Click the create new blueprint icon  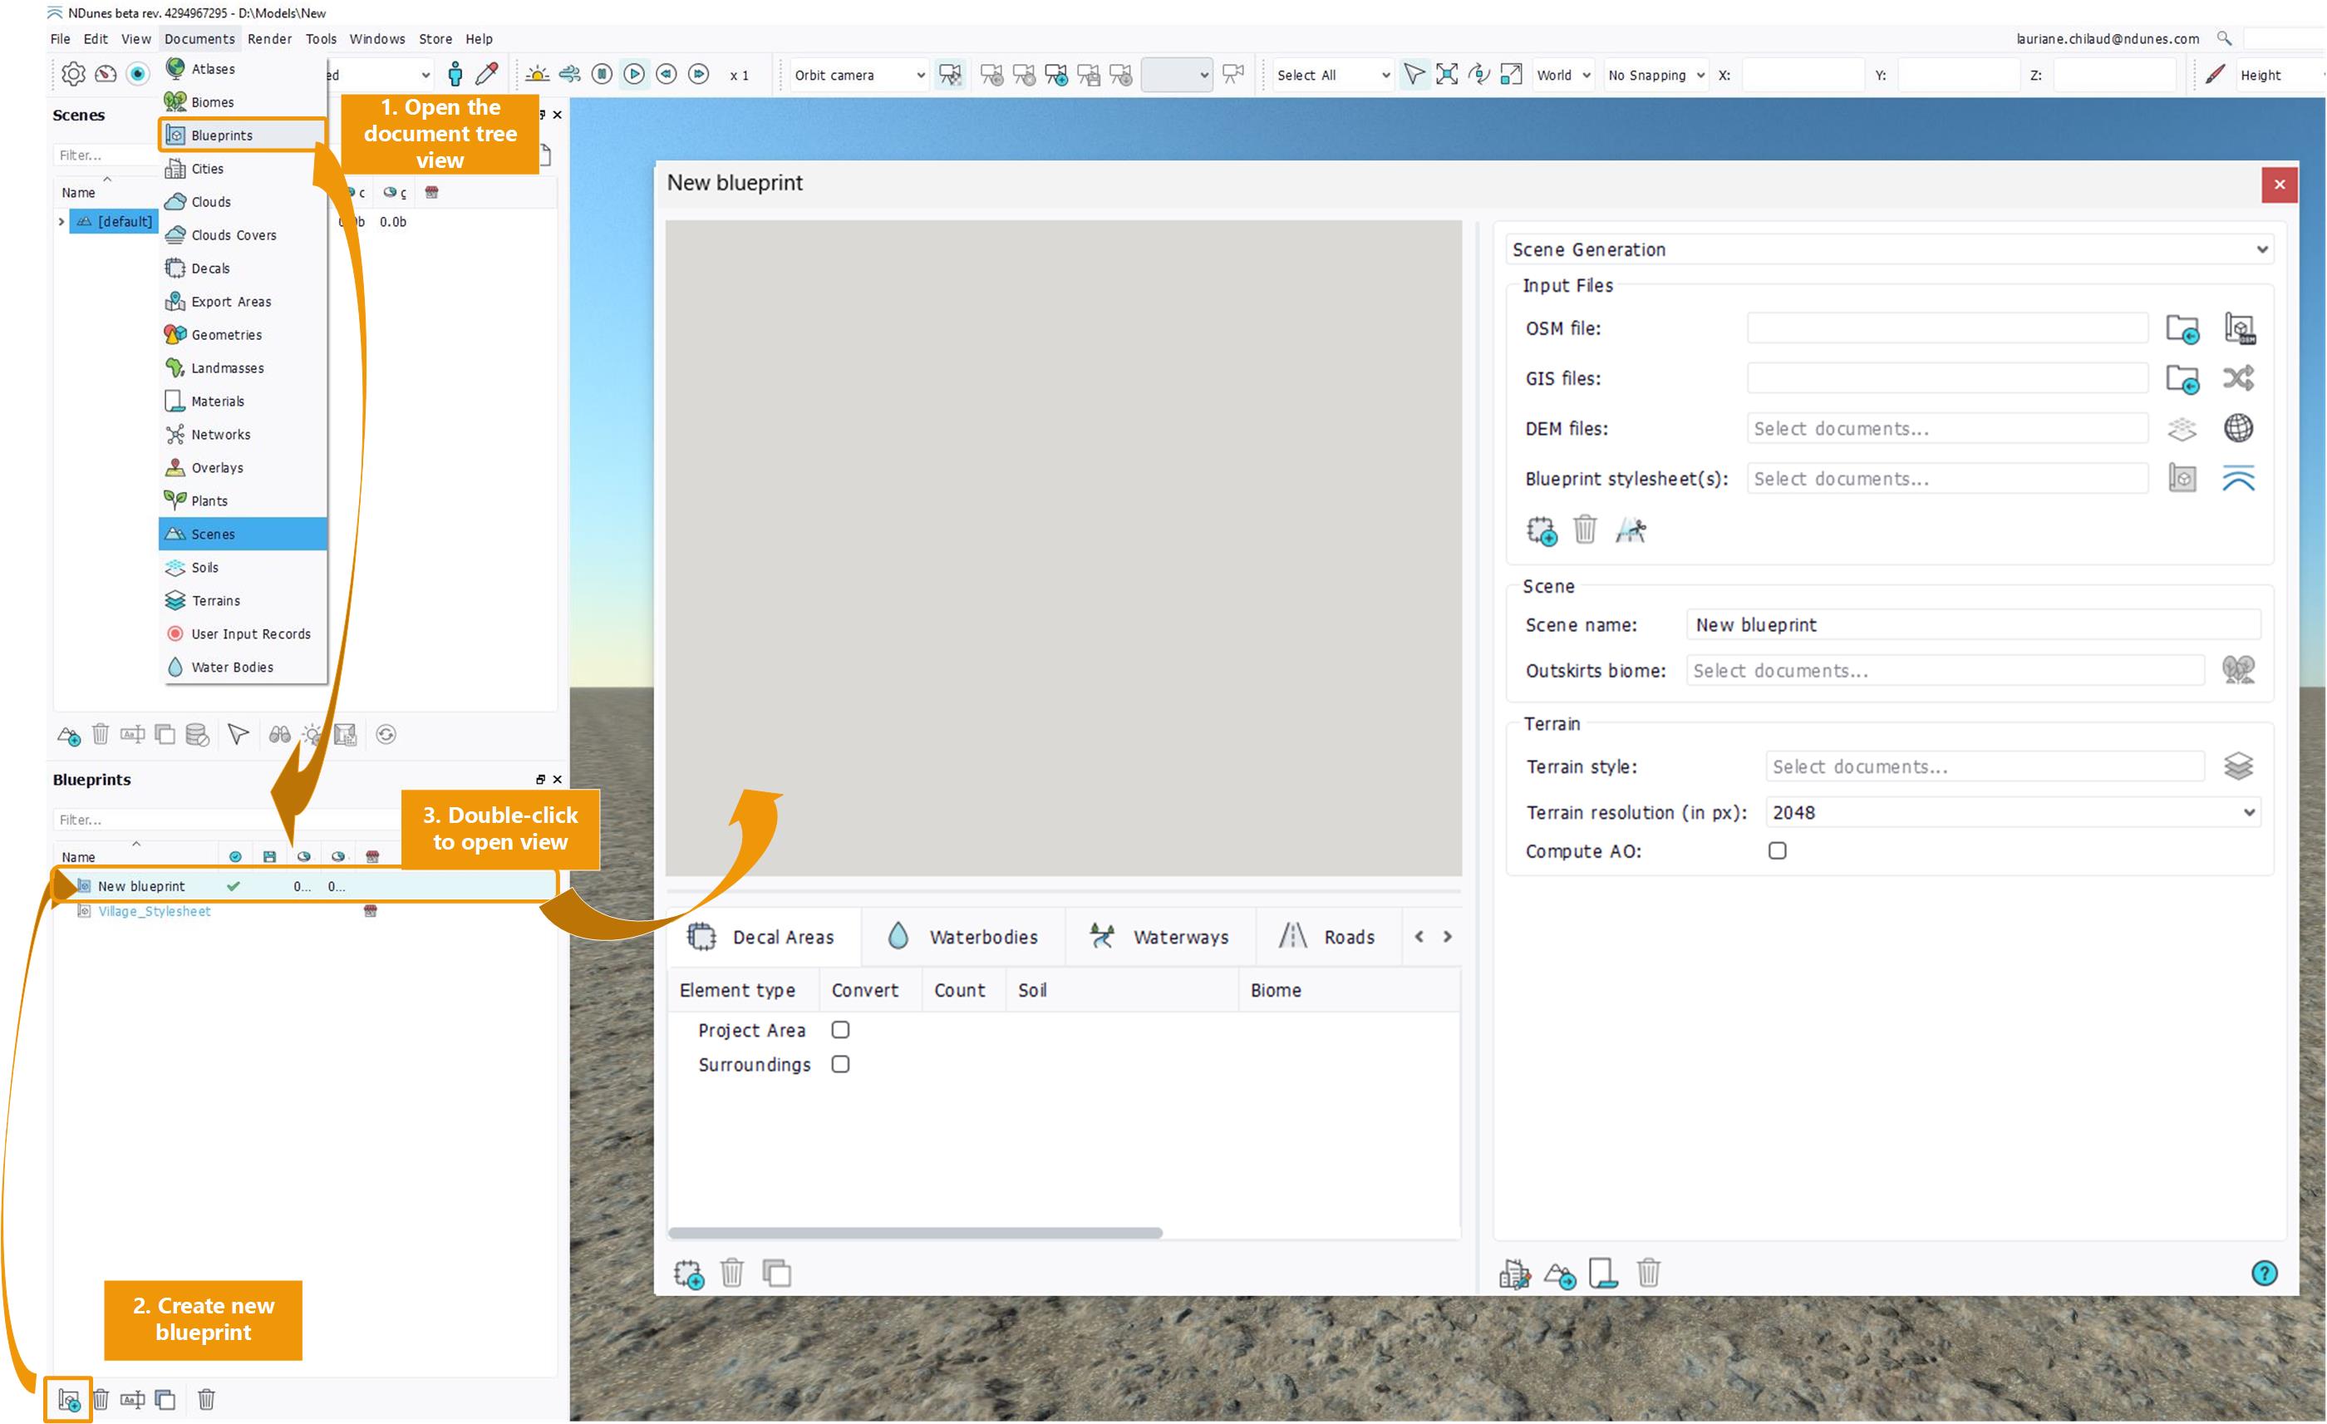point(68,1398)
